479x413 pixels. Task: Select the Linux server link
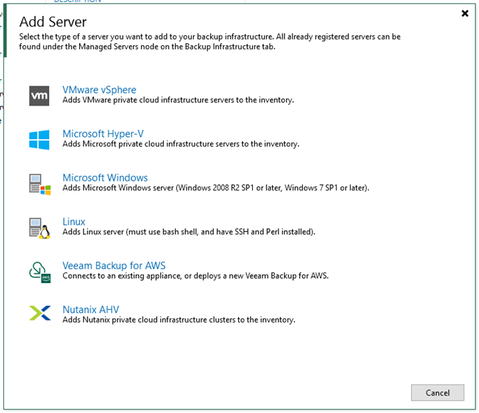pos(74,222)
